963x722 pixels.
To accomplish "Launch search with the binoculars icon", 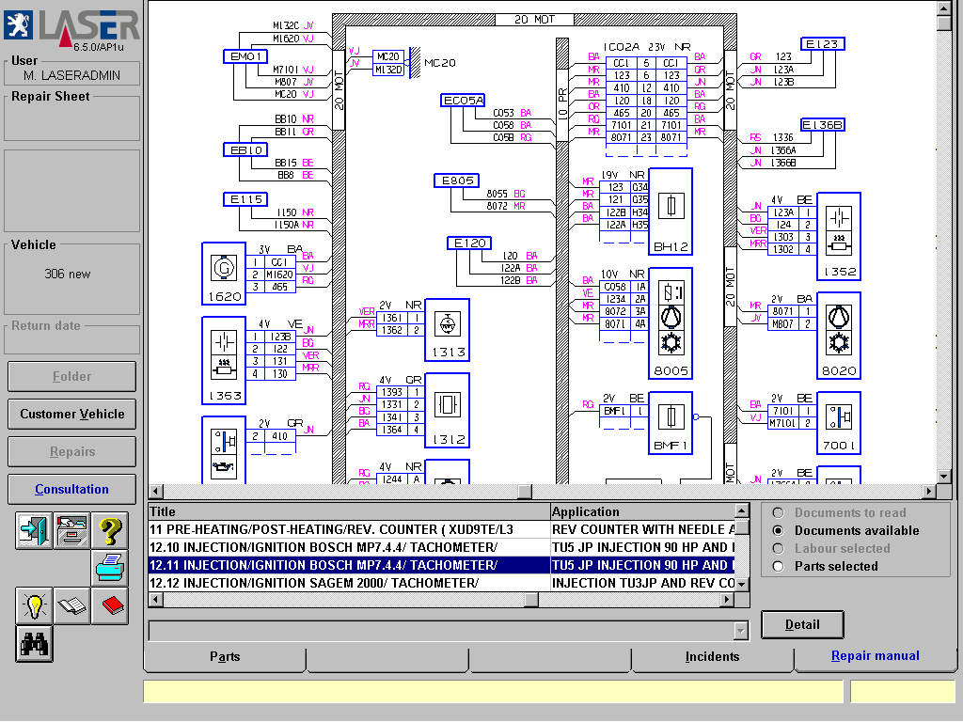I will tap(35, 644).
